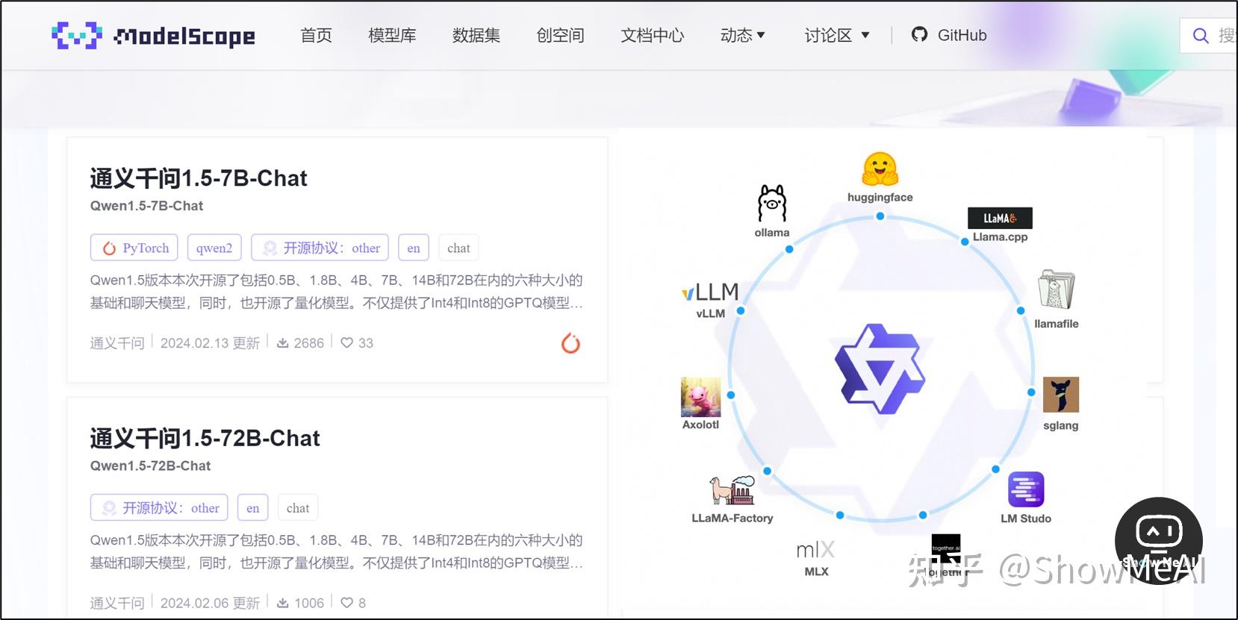Click the PyTorch tag

pyautogui.click(x=134, y=248)
